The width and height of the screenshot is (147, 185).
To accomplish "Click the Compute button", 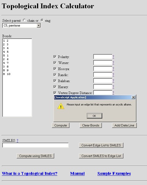I will pos(61,125).
